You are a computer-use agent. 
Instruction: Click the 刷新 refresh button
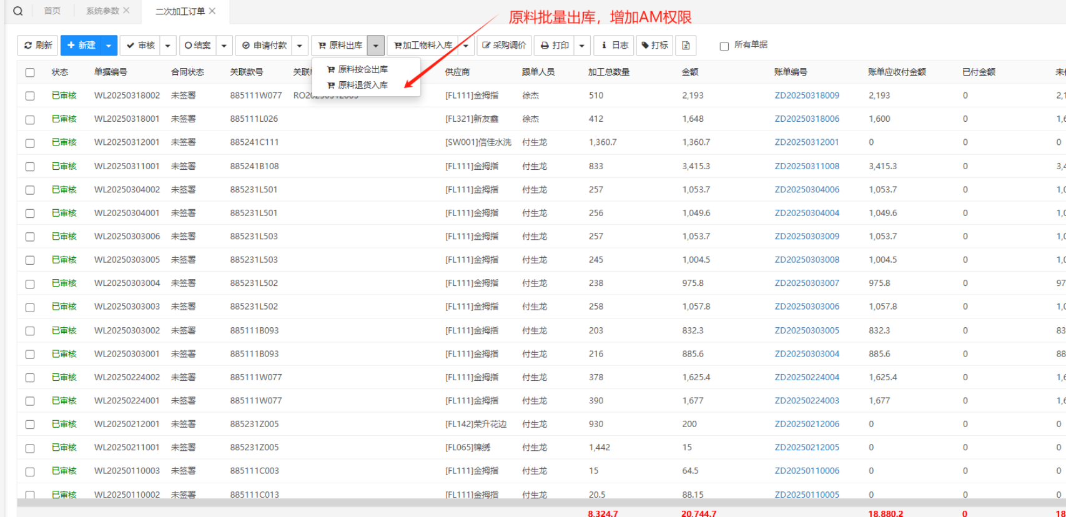38,46
